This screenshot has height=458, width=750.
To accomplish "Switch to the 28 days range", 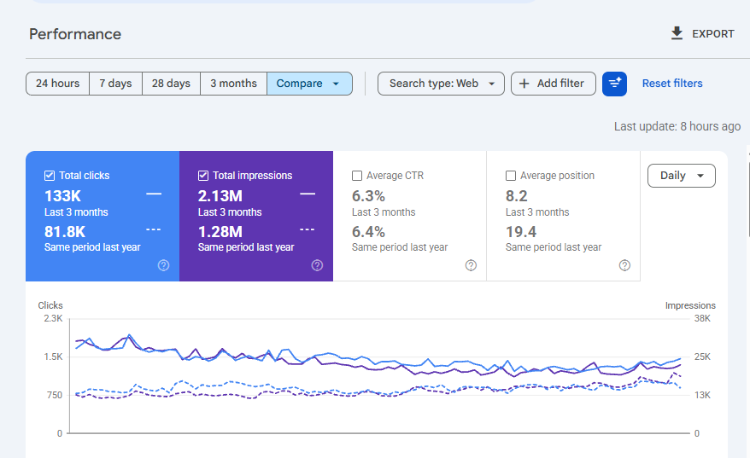I will tap(171, 84).
